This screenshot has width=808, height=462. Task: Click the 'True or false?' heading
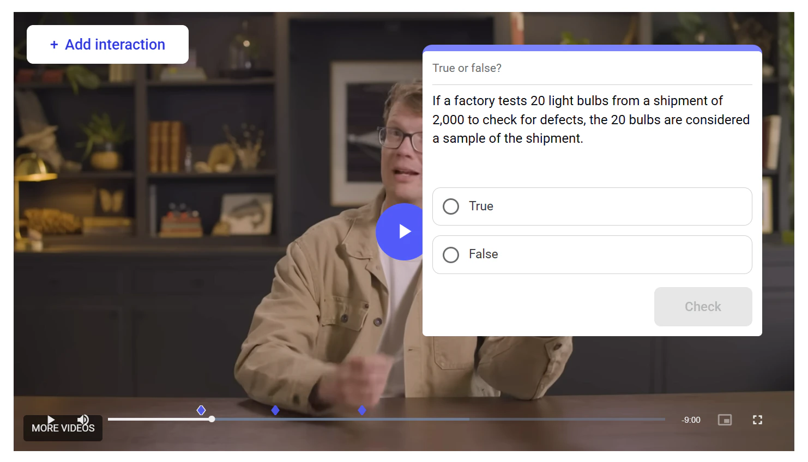[467, 68]
